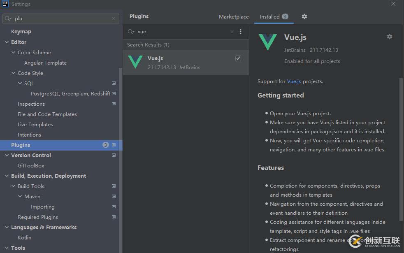Clear the 'vue' plugin search text

(232, 32)
